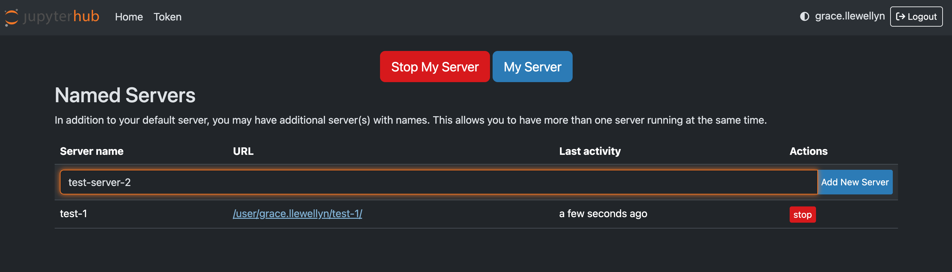Open the /user/grace.llewellyn/test-1/ link
The image size is (952, 272).
click(x=297, y=214)
